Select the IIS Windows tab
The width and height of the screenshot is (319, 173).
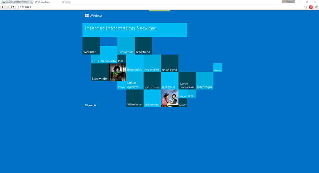click(49, 2)
